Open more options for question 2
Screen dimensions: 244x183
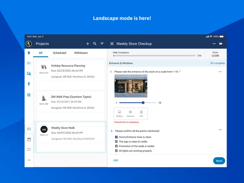[220, 130]
